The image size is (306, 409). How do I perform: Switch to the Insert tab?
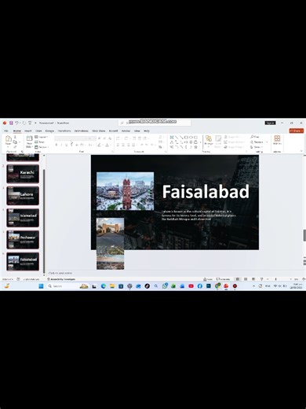coord(28,131)
